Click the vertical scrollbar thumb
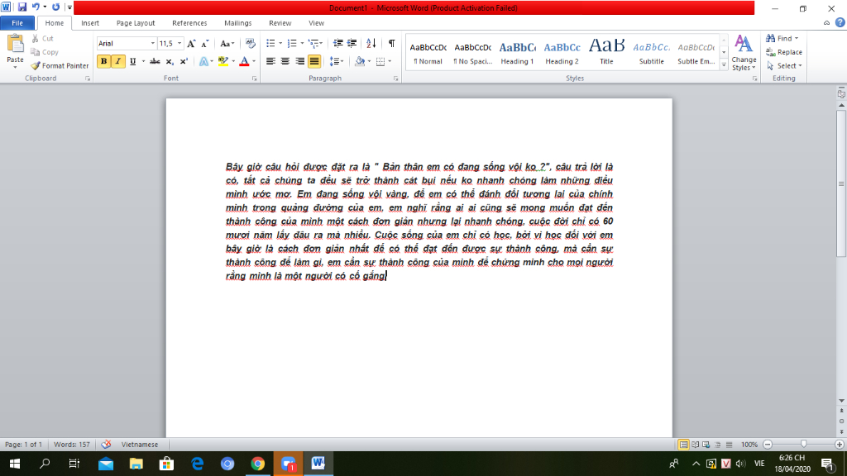The width and height of the screenshot is (847, 476). [x=841, y=183]
